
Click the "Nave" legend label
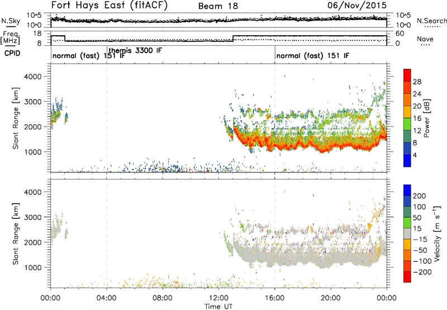tap(425, 39)
